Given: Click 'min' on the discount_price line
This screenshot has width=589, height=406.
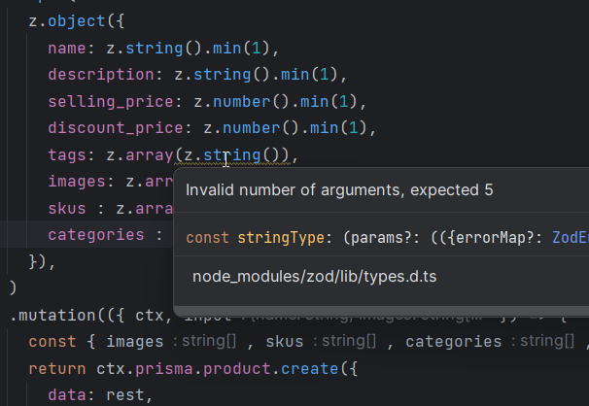Looking at the screenshot, I should (325, 128).
